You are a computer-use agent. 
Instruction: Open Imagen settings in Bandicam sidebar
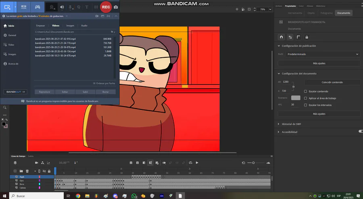tap(10, 54)
